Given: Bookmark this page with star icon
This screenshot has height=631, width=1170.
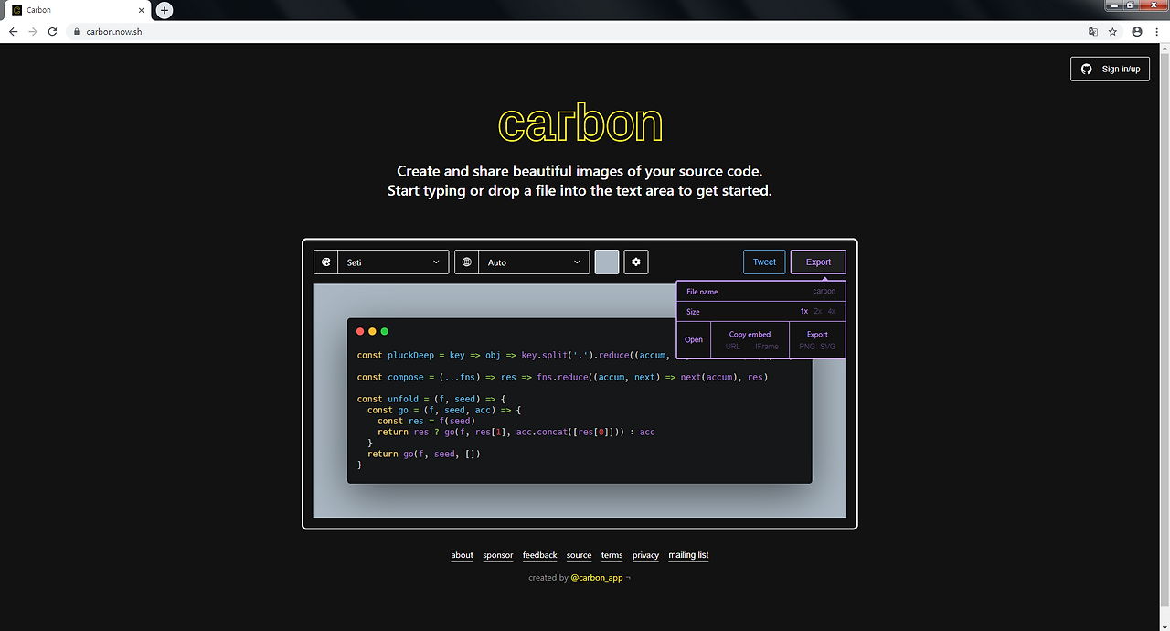Looking at the screenshot, I should click(x=1112, y=31).
